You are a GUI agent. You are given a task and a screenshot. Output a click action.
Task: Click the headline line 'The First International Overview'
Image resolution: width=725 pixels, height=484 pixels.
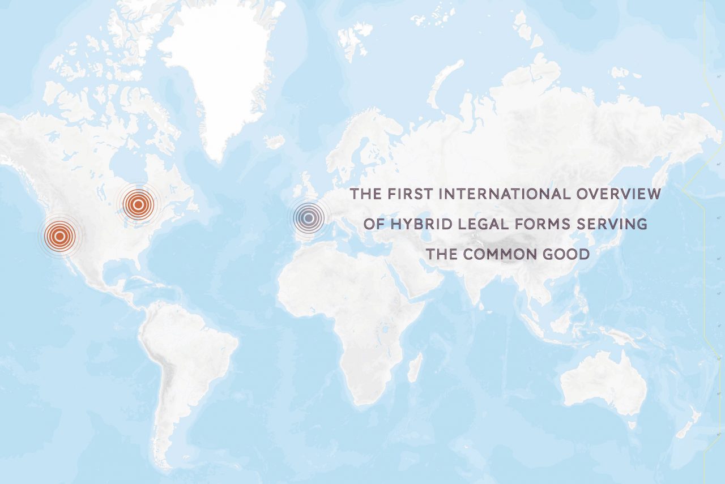[x=505, y=194]
